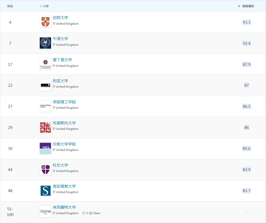Click the score badge reading 86
266x223 pixels.
point(246,127)
